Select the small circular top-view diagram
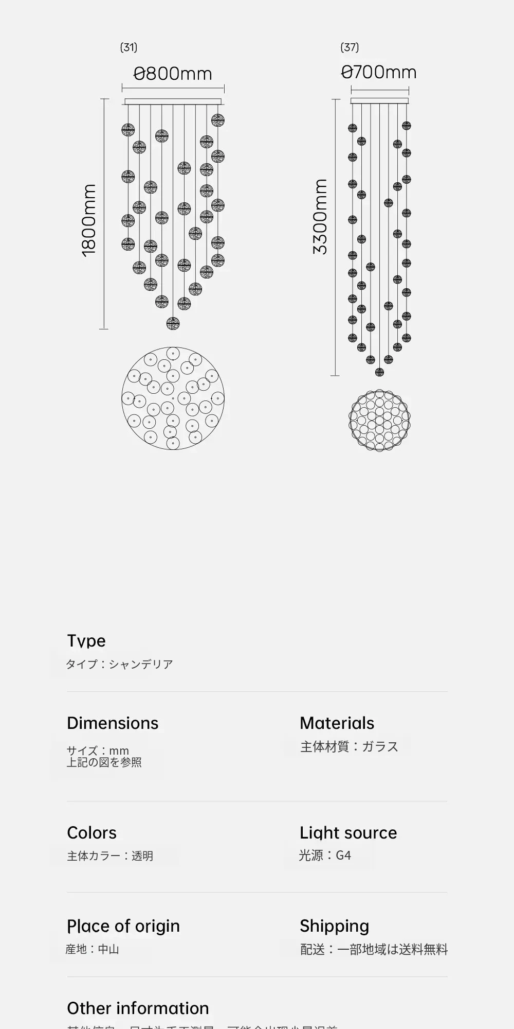This screenshot has height=1029, width=514. [x=379, y=420]
